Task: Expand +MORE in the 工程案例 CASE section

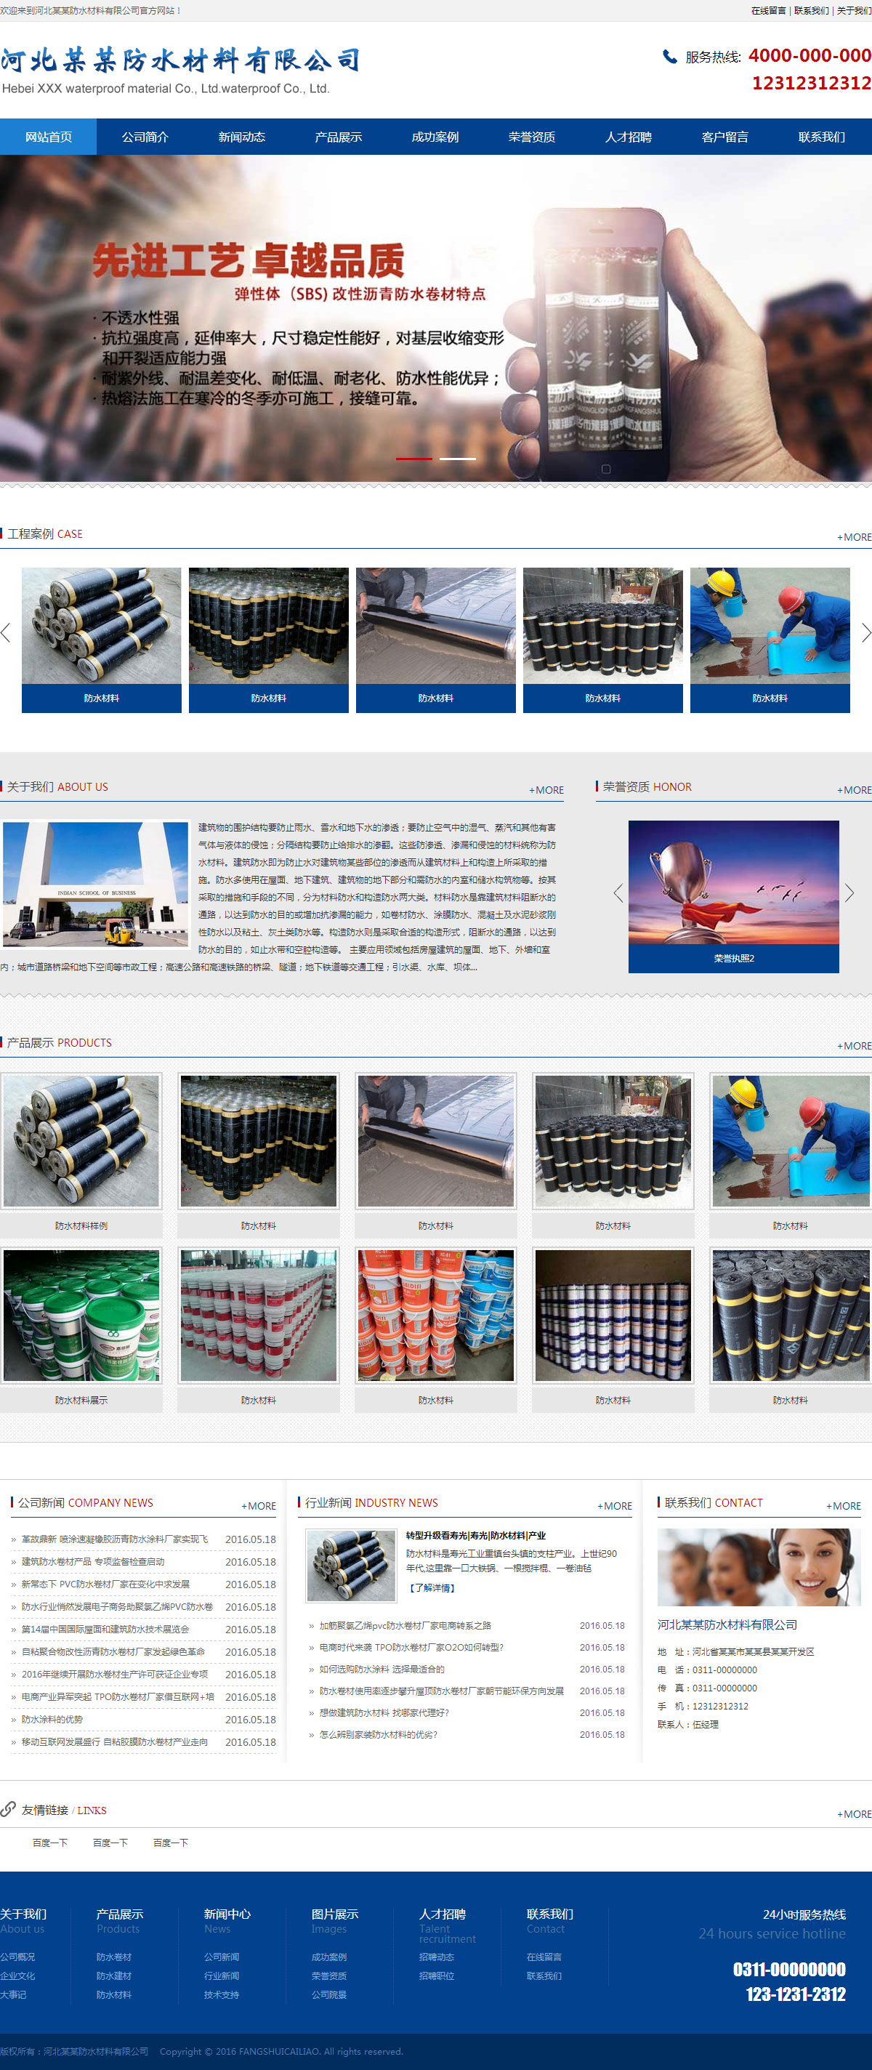Action: click(x=854, y=537)
